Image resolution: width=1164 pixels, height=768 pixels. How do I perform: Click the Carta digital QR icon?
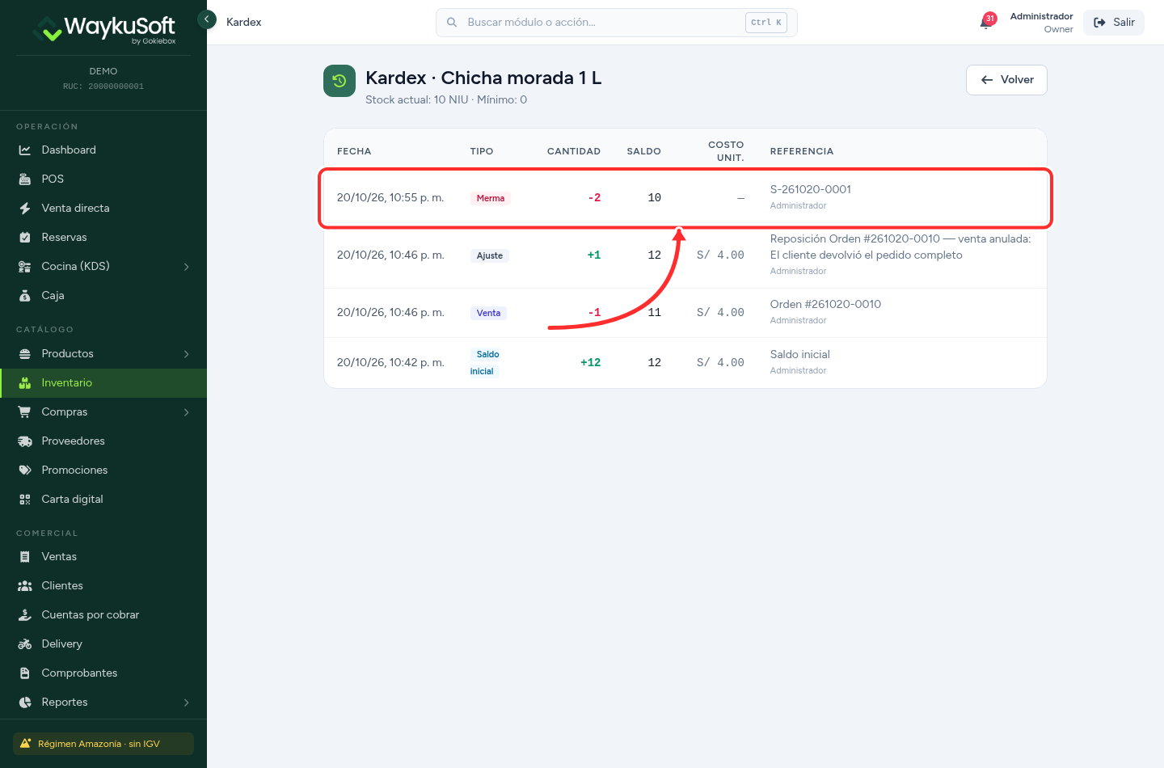[25, 500]
